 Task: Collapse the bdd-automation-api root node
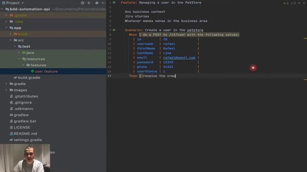(2, 9)
